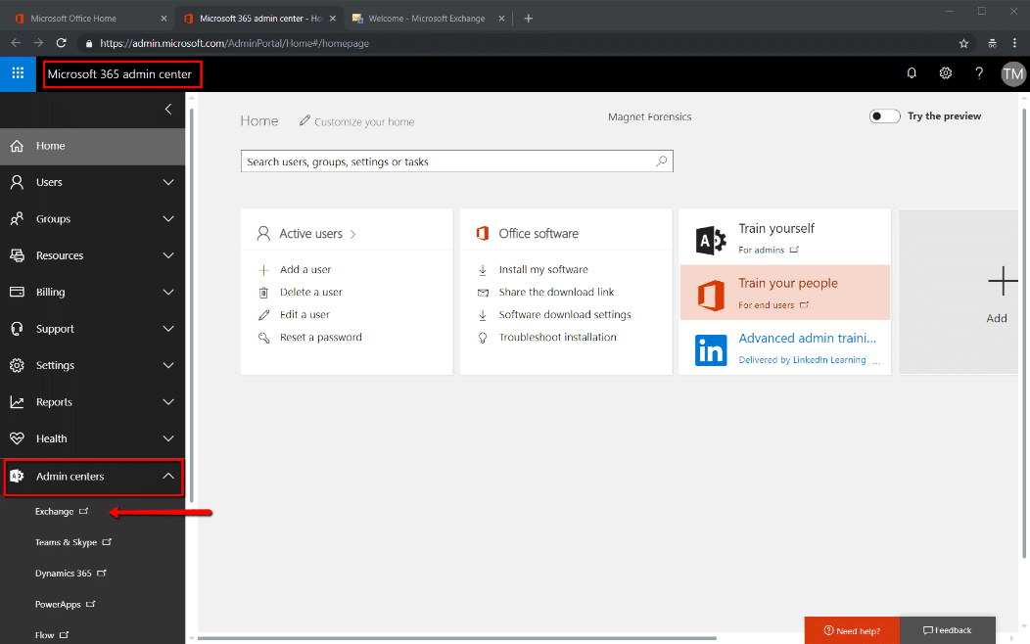The height and width of the screenshot is (644, 1030).
Task: Open Advanced admin training link
Action: point(808,338)
